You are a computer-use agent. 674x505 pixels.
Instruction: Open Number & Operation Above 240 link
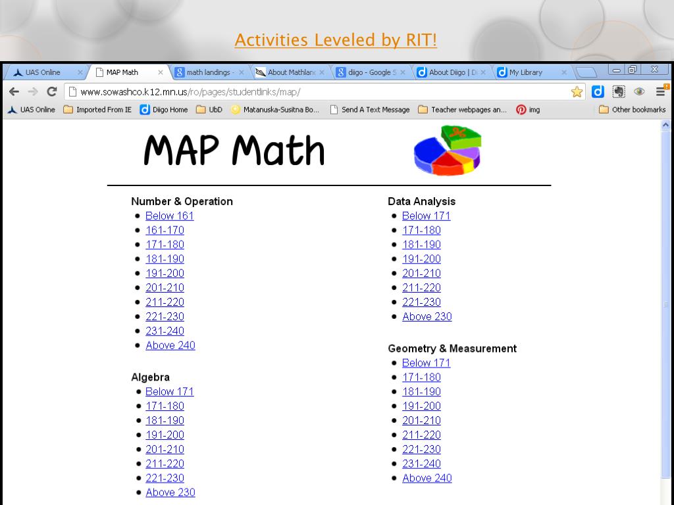pyautogui.click(x=170, y=345)
